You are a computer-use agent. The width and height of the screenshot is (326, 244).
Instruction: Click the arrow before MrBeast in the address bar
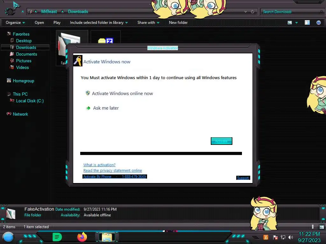click(36, 12)
